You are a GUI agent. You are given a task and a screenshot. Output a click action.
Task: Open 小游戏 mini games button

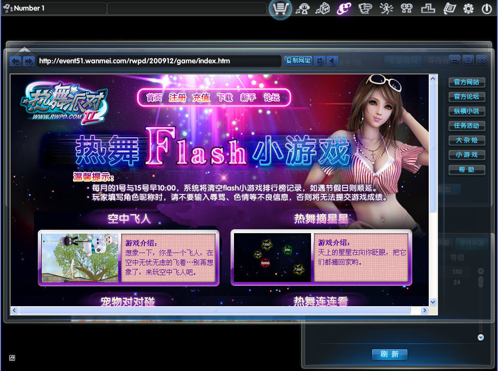pyautogui.click(x=467, y=155)
